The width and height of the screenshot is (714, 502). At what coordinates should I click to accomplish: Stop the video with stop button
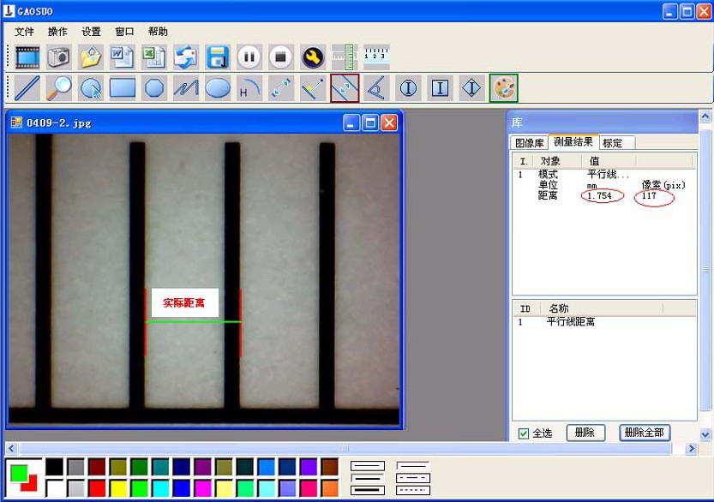point(281,57)
